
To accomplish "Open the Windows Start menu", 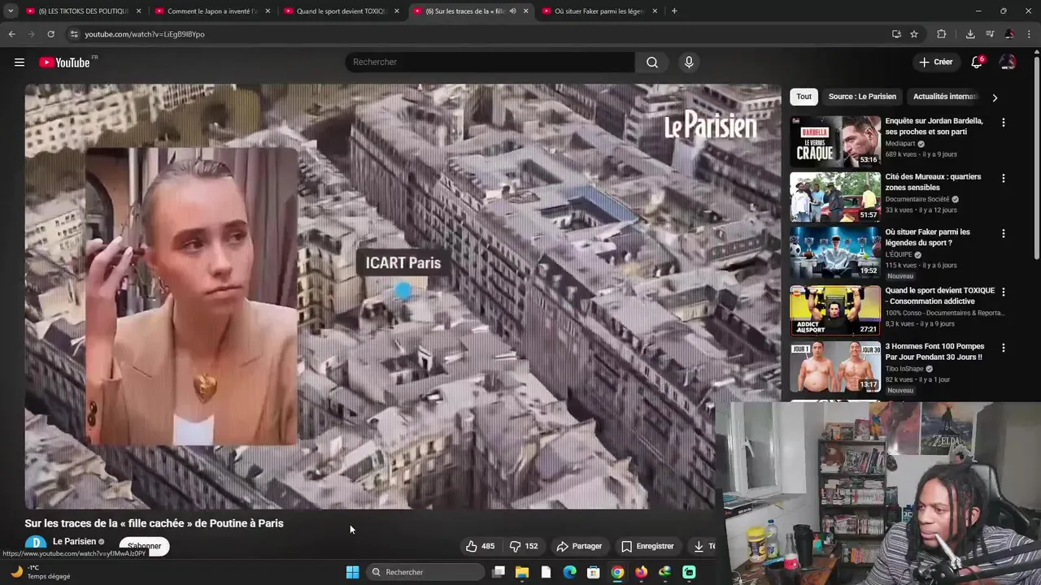I will click(352, 572).
